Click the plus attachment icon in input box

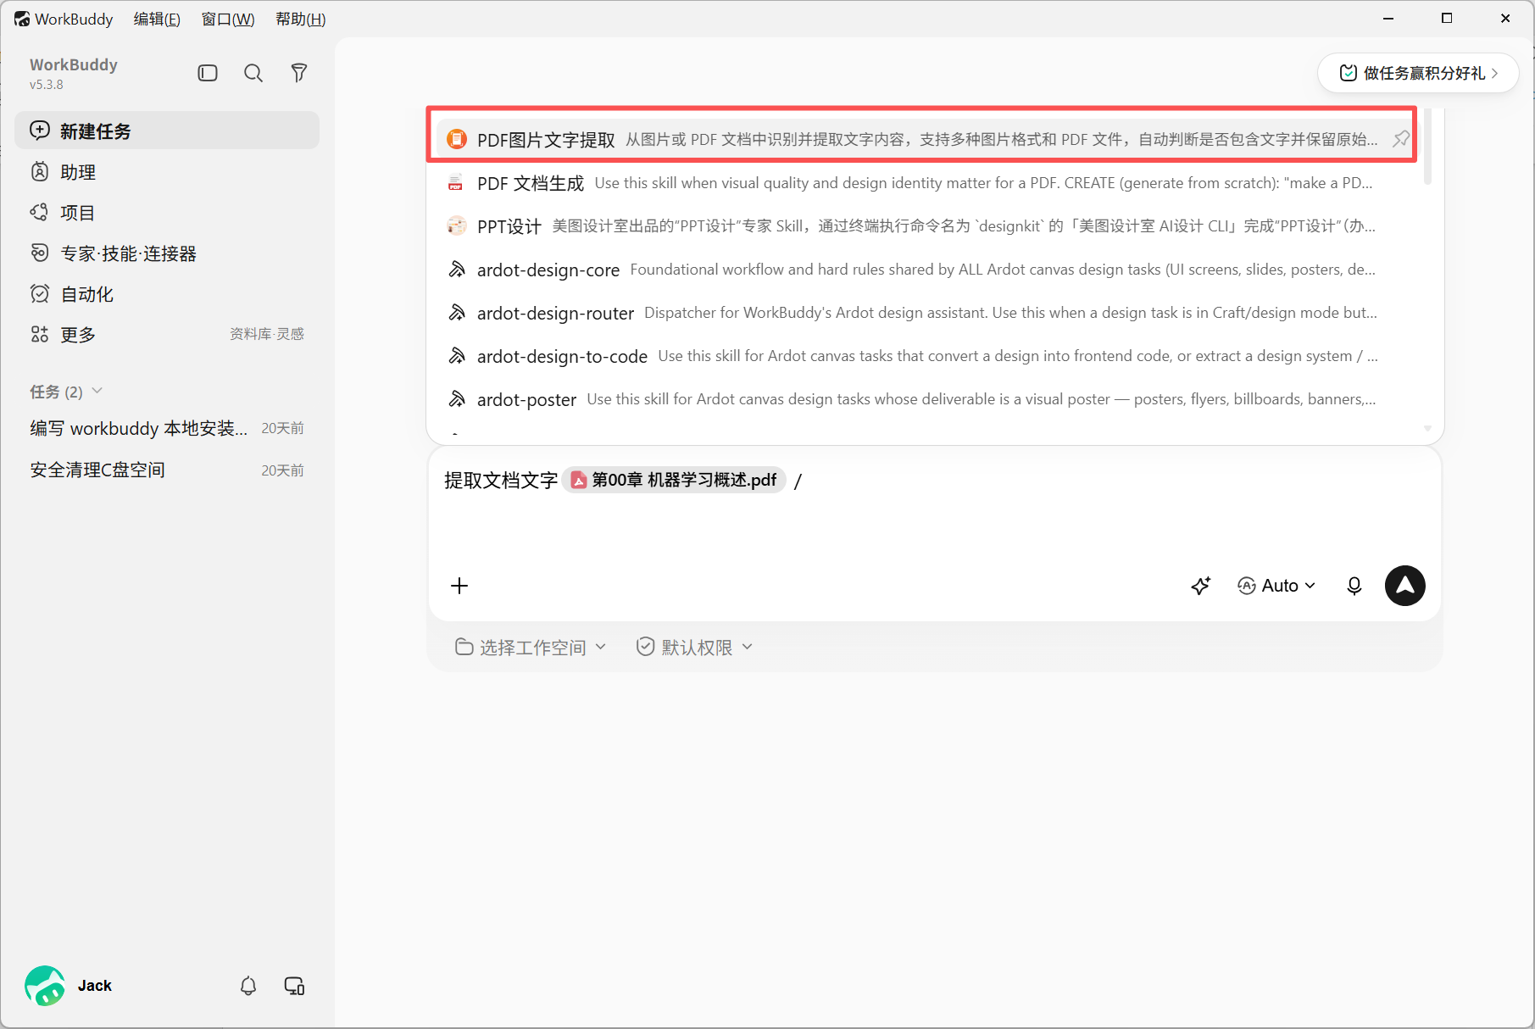459,586
